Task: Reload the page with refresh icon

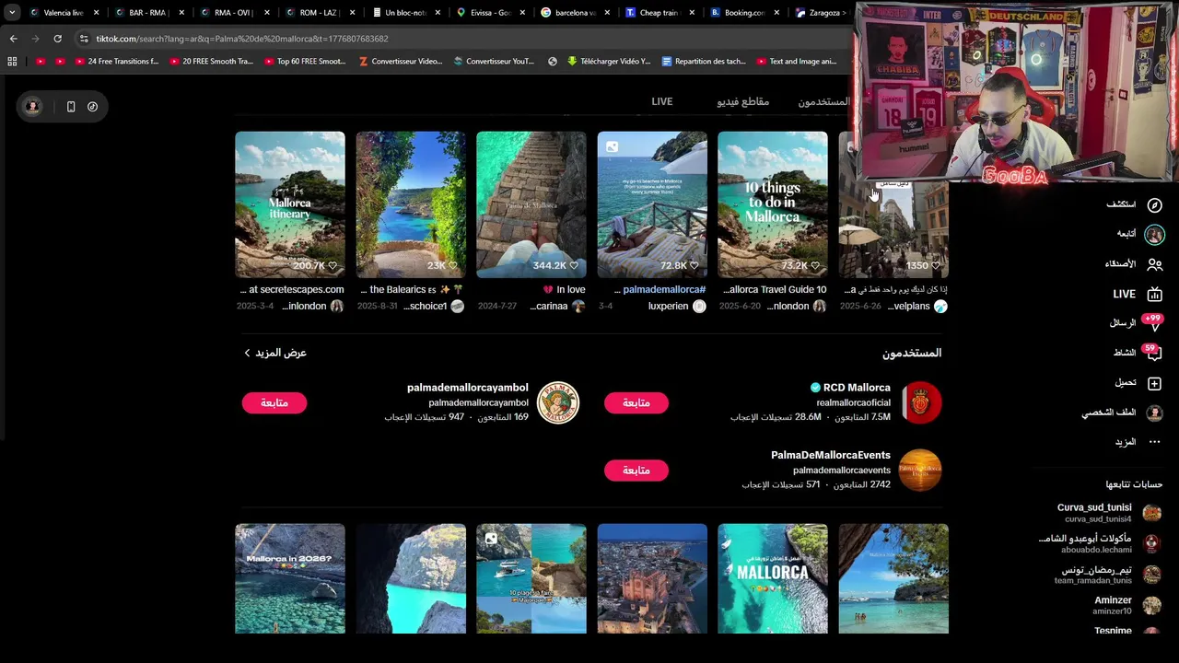Action: pos(57,39)
